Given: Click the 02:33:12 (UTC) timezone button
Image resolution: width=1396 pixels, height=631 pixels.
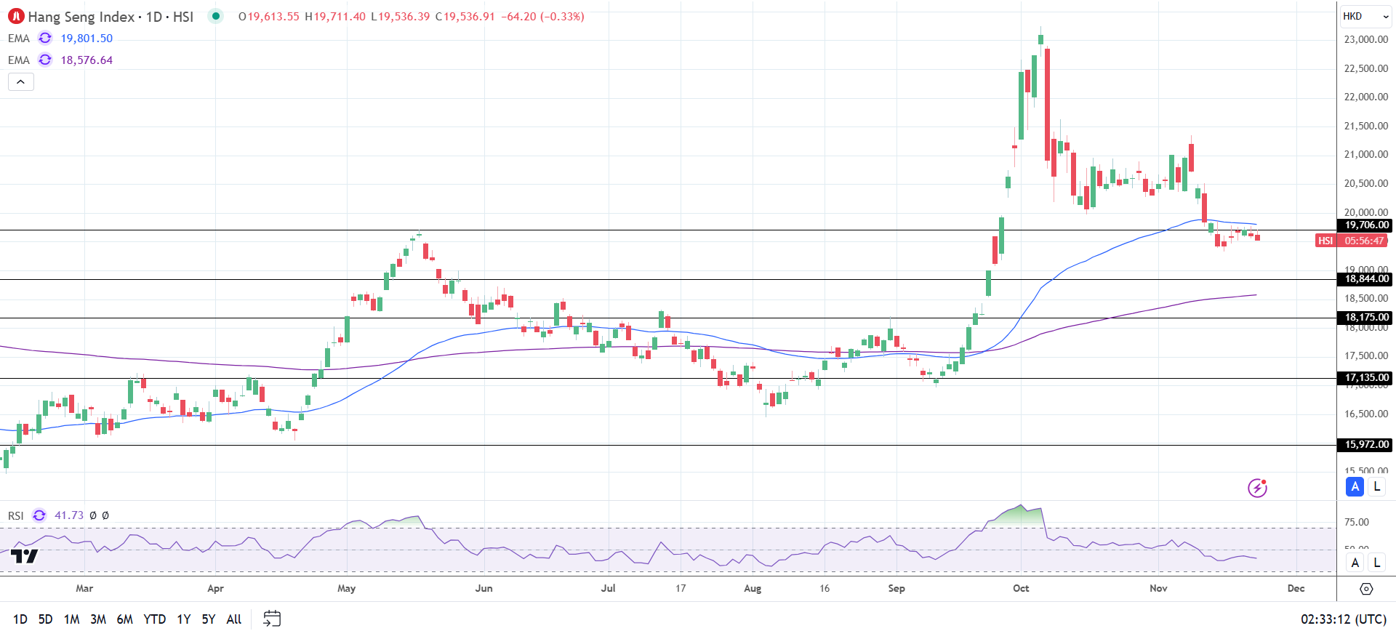Looking at the screenshot, I should tap(1344, 619).
